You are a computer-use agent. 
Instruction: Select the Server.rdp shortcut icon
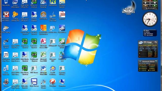click(x=34, y=30)
